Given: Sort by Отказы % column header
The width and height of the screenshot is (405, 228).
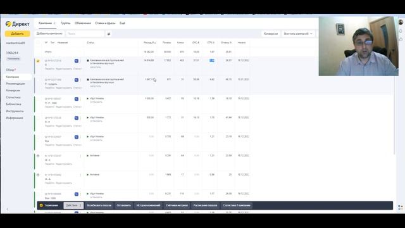Looking at the screenshot, I should click(226, 42).
